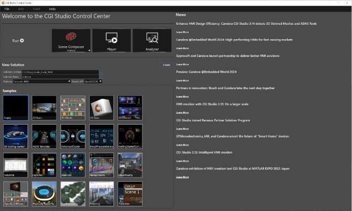Open the Player tool

point(112,41)
